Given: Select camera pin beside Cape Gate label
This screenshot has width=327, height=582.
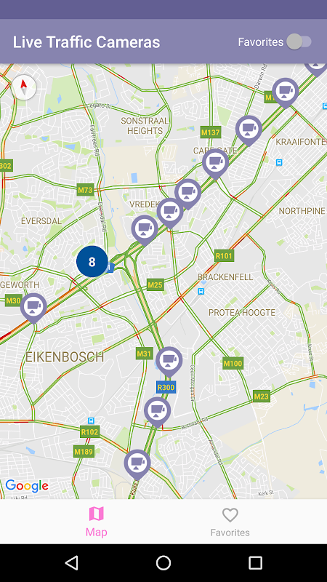Looking at the screenshot, I should 215,163.
